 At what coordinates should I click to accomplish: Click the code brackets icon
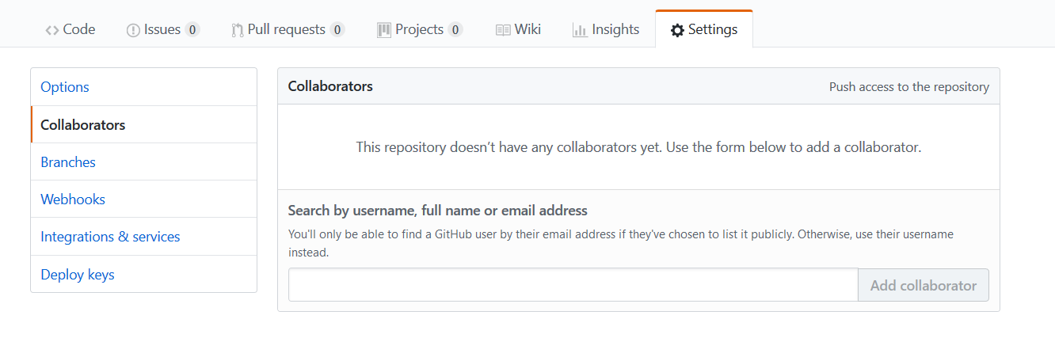(52, 30)
